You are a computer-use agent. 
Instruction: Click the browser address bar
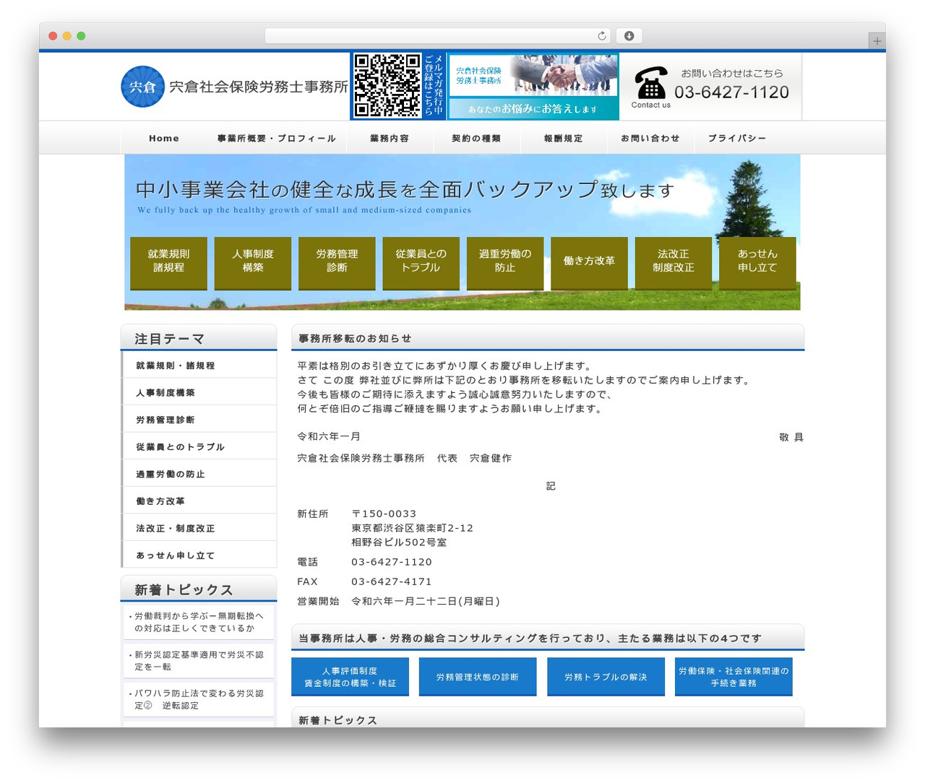(x=438, y=36)
